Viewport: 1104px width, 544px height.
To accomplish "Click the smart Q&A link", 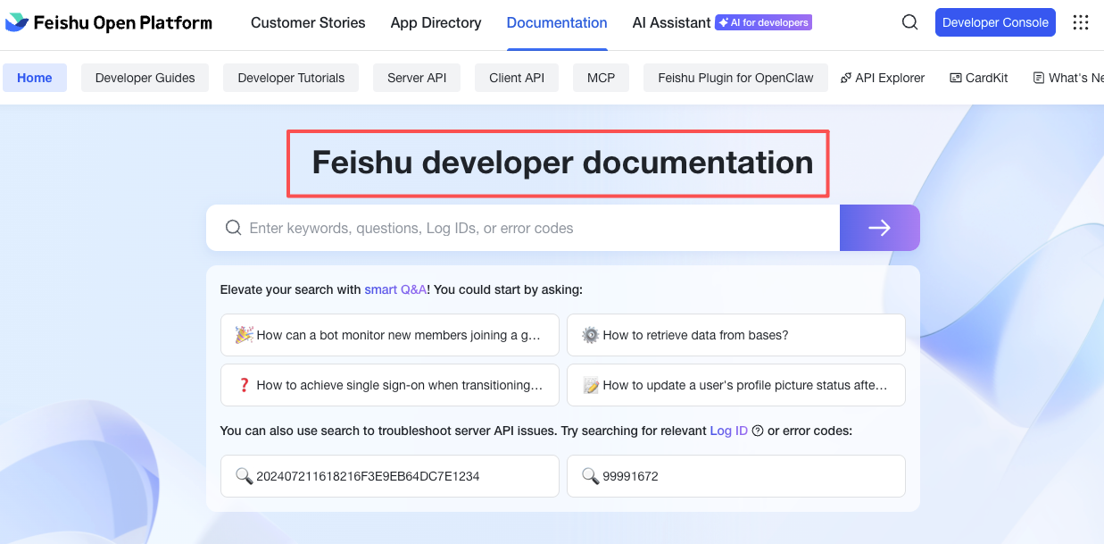I will (x=395, y=289).
